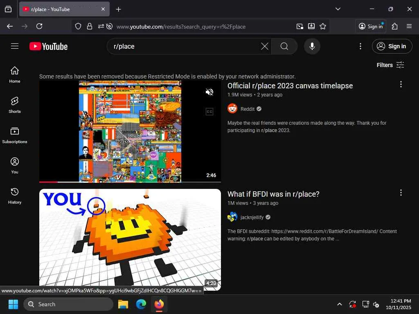The height and width of the screenshot is (314, 419).
Task: Visit the Reddit channel name link
Action: point(248,109)
